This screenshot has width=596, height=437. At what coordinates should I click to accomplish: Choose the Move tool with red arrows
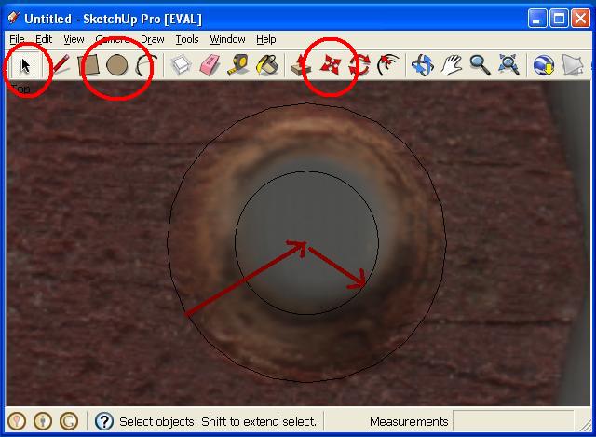coord(331,66)
